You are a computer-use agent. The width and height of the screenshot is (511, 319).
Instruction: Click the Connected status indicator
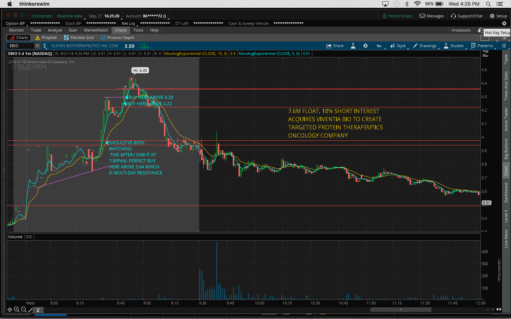click(42, 16)
